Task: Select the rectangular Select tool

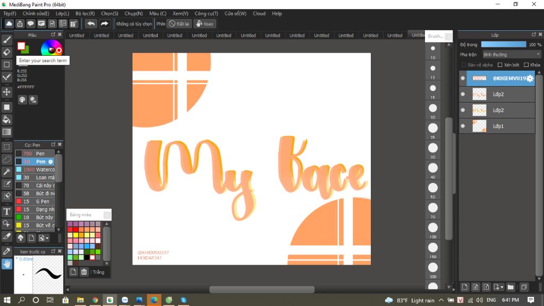Action: pyautogui.click(x=6, y=147)
